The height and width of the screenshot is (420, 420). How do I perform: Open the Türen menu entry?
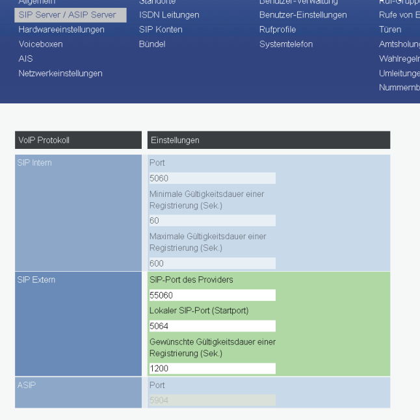tap(390, 30)
